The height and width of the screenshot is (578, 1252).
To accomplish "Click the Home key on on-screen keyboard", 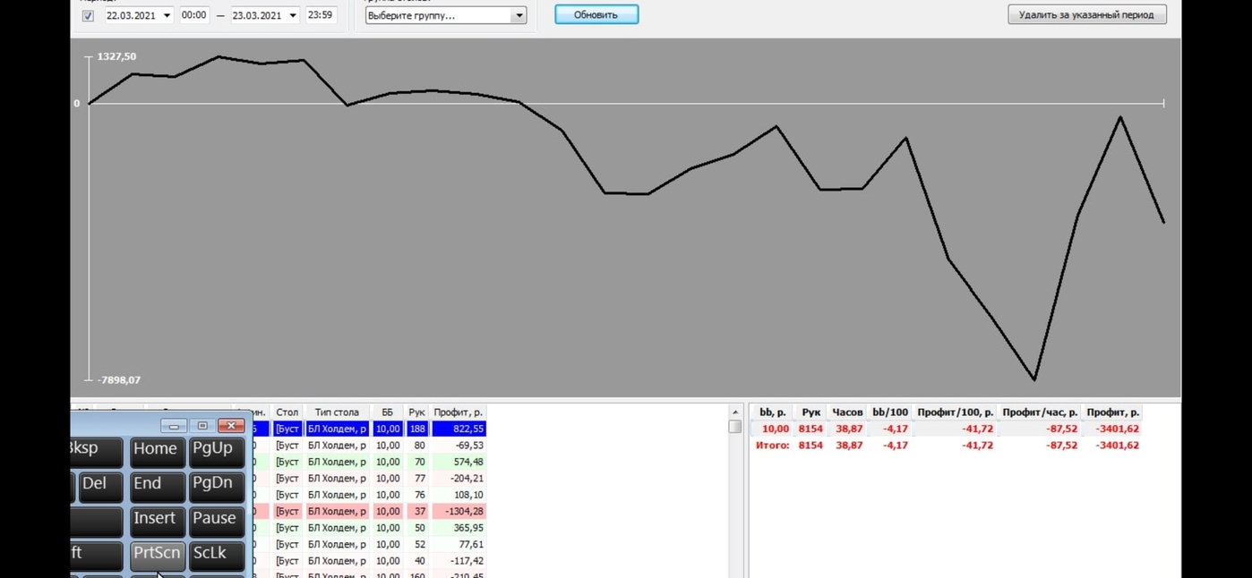I will [156, 450].
